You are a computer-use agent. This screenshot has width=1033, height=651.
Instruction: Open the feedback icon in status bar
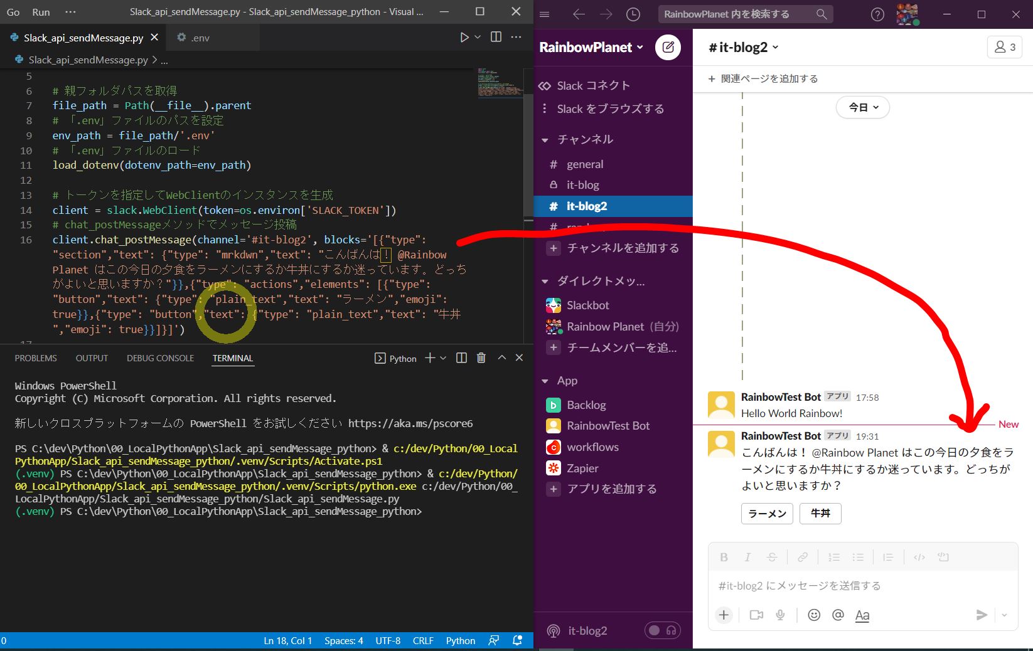coord(494,640)
